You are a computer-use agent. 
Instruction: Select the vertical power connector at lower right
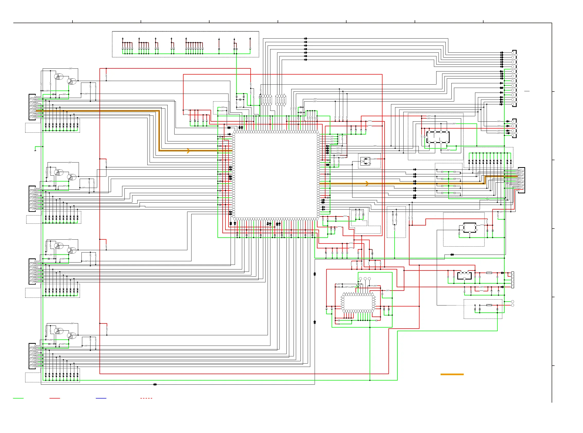coord(513,280)
